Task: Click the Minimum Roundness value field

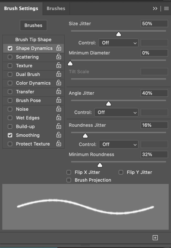Action: pyautogui.click(x=154, y=155)
